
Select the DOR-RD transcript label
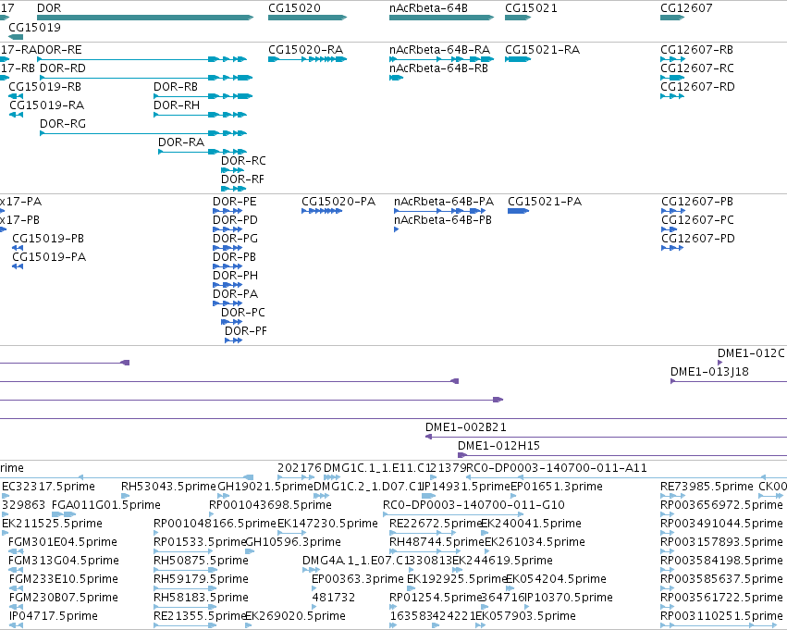(x=63, y=68)
